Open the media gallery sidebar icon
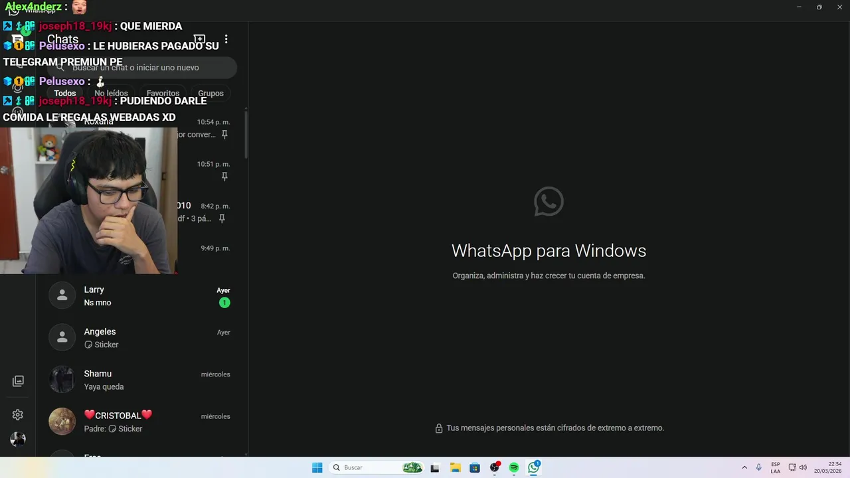This screenshot has width=850, height=478. tap(18, 381)
